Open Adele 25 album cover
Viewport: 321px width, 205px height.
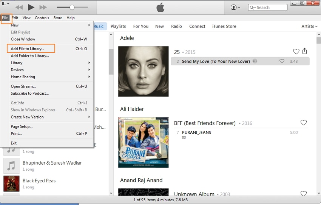(x=143, y=71)
